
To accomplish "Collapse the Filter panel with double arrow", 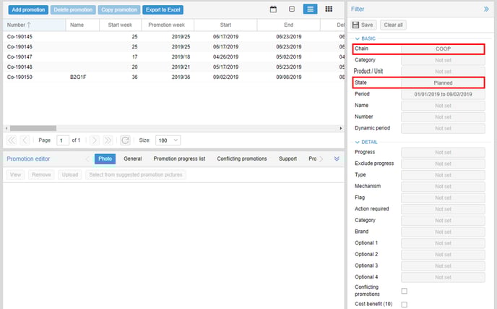I will click(486, 9).
